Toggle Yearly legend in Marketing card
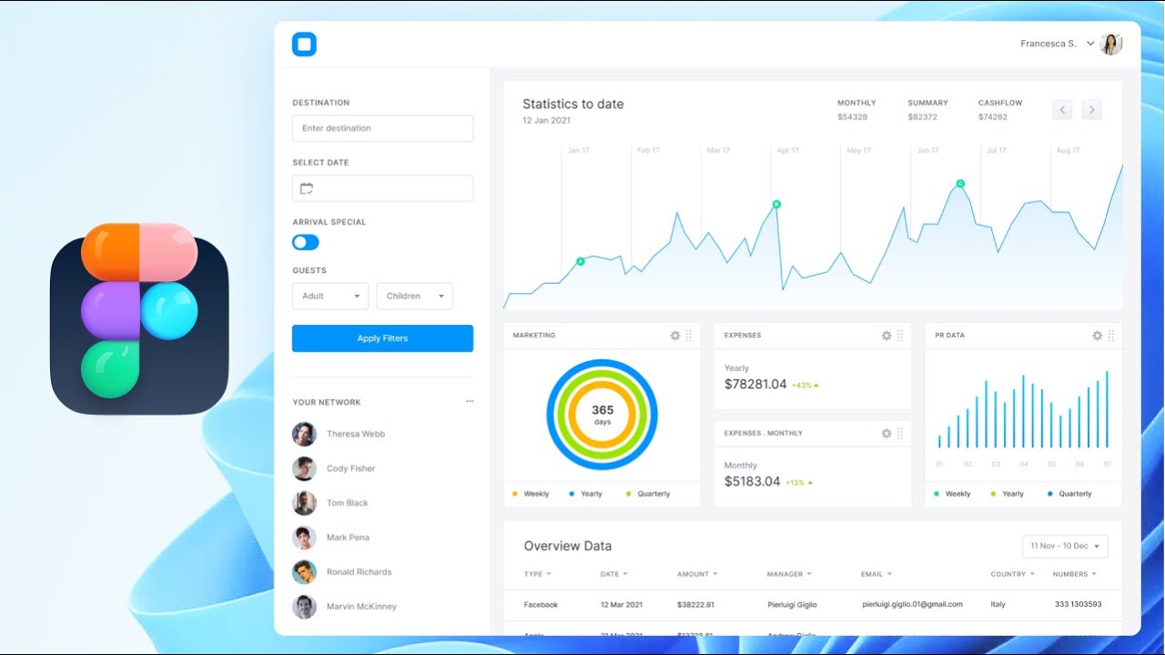1165x655 pixels. (586, 494)
